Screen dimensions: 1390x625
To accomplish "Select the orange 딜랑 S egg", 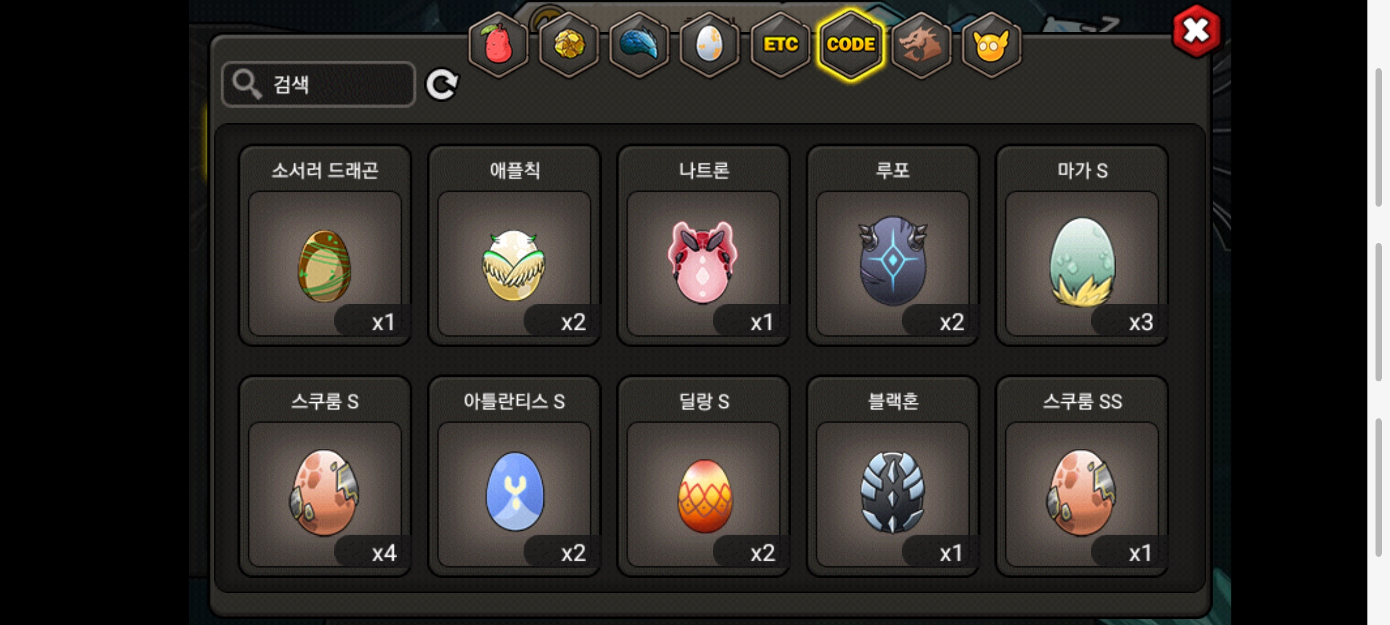I will (x=704, y=476).
